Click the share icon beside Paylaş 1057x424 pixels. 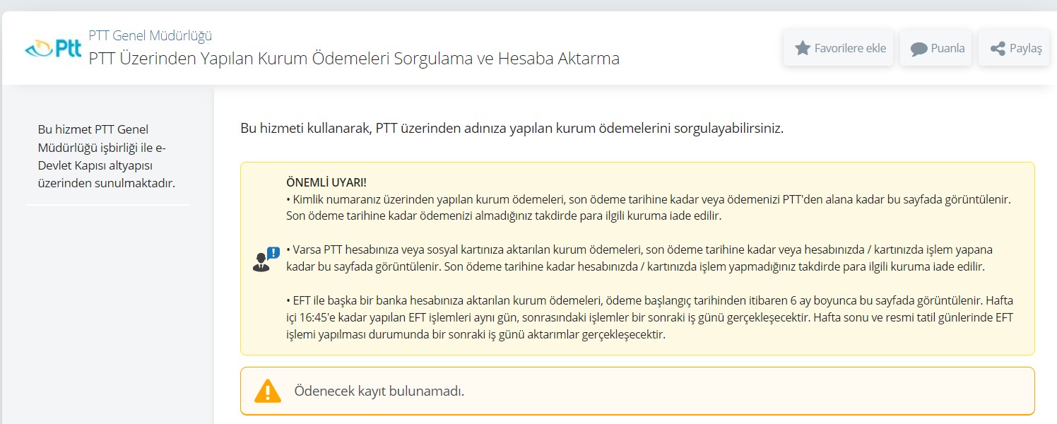coord(998,48)
